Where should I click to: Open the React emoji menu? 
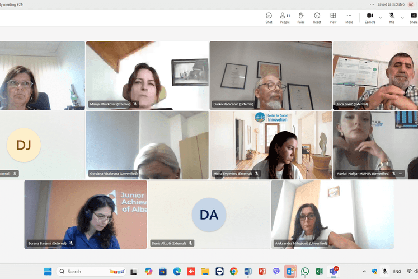[x=317, y=18]
